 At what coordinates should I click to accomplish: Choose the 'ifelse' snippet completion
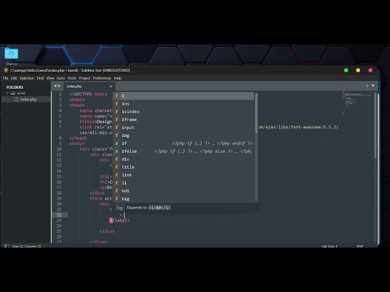click(x=183, y=151)
